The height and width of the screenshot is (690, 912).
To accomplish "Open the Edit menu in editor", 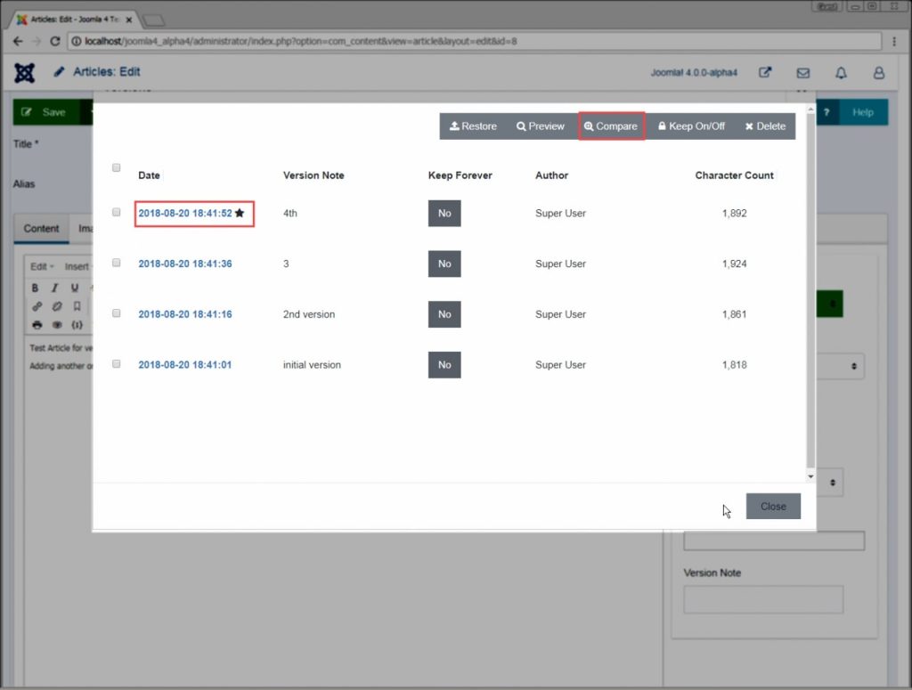I will pyautogui.click(x=41, y=266).
